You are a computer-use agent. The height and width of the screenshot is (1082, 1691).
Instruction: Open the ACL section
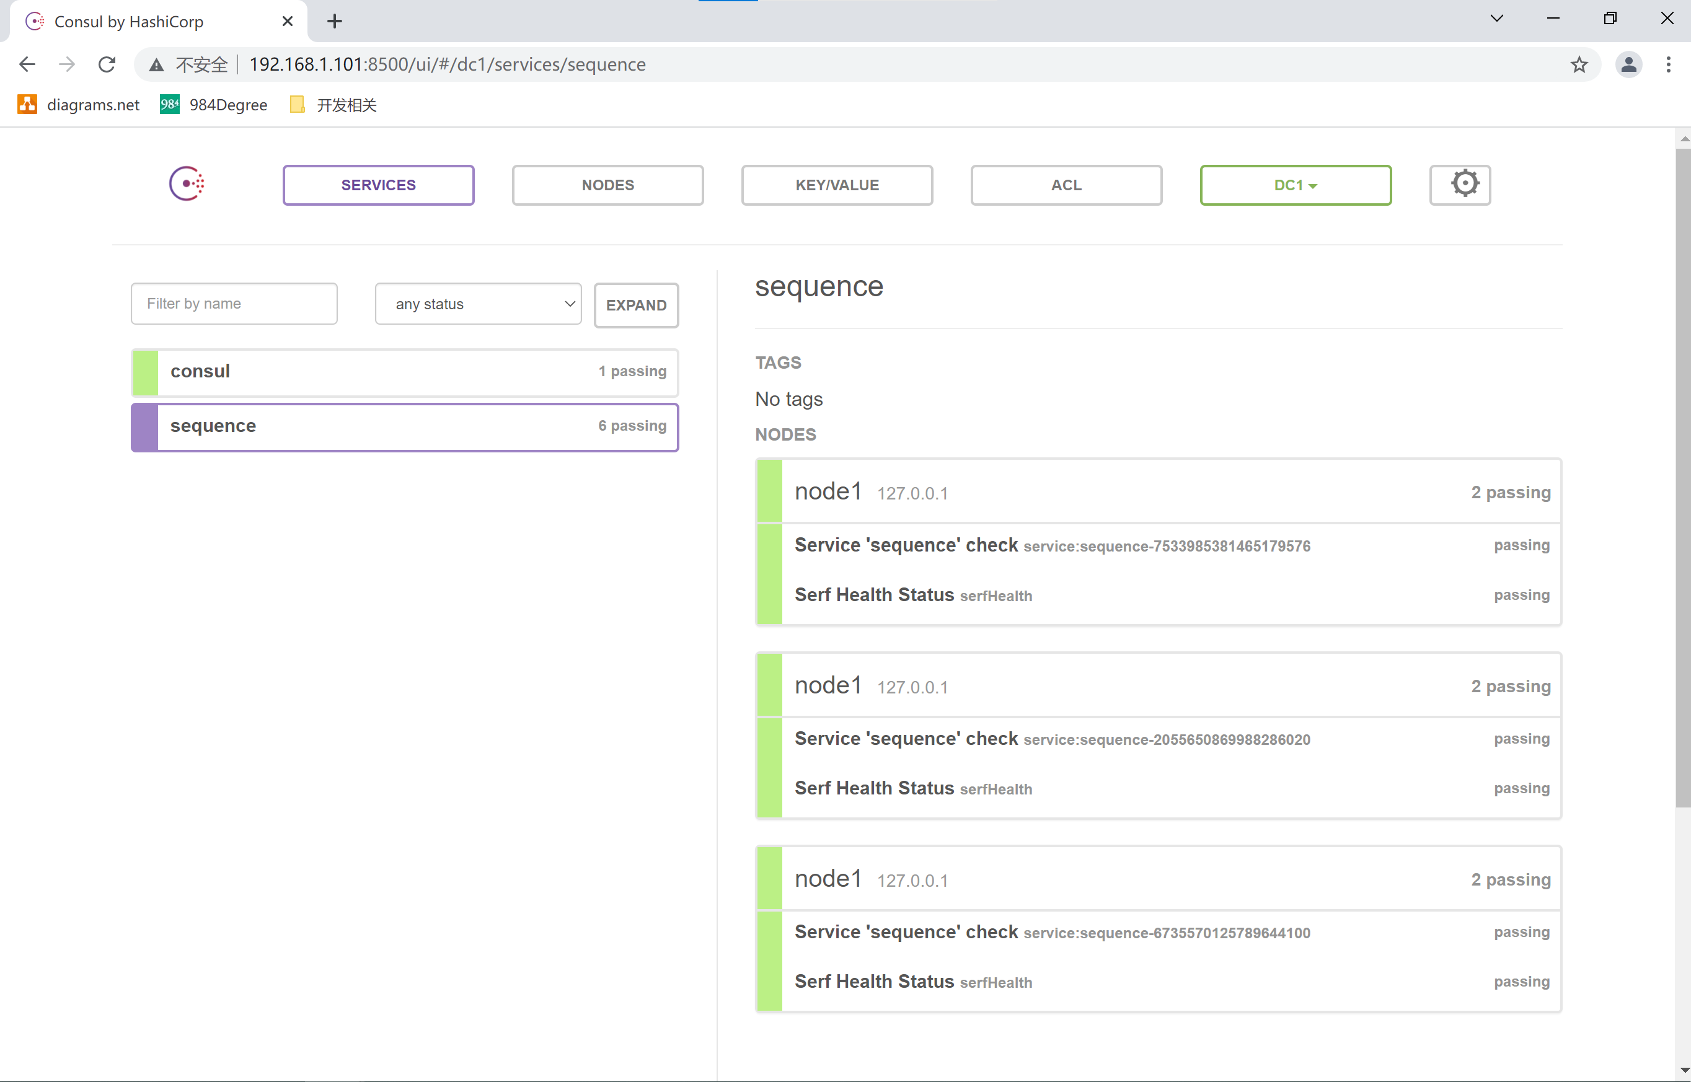[x=1066, y=185]
